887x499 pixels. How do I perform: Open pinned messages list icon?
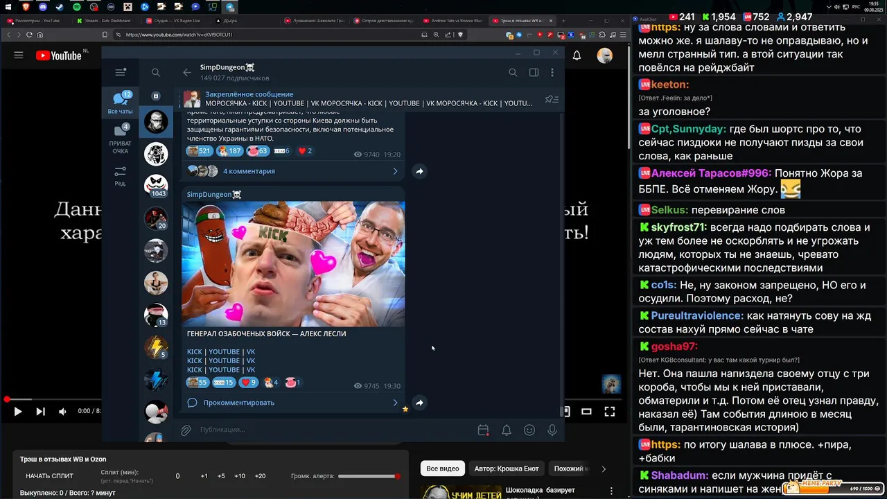(552, 99)
